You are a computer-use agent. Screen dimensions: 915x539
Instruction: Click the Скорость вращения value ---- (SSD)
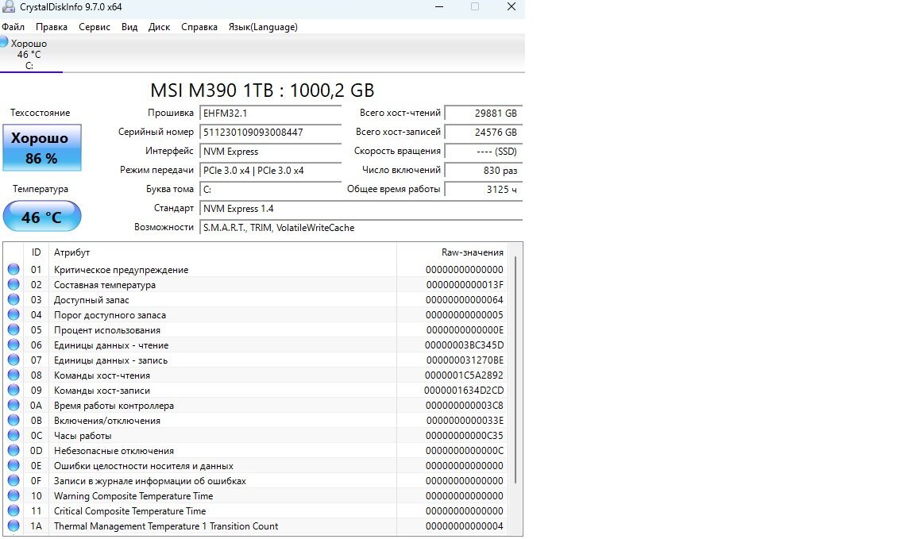tap(483, 152)
